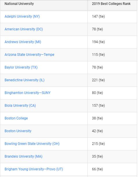The height and width of the screenshot is (177, 138).
Task: Click the 38 (tie) rank for Boston College
Action: pos(97,118)
